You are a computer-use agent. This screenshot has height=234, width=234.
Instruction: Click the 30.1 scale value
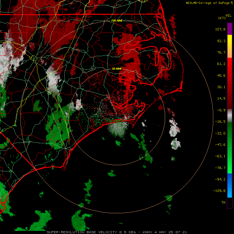pyautogui.click(x=221, y=87)
